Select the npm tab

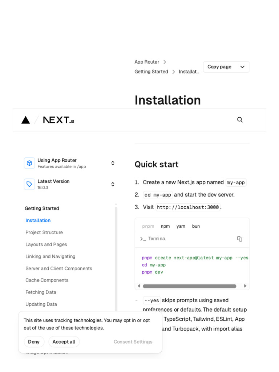tap(165, 226)
